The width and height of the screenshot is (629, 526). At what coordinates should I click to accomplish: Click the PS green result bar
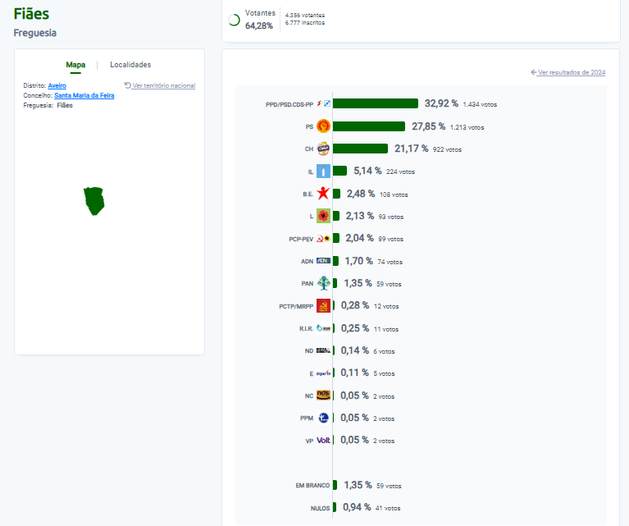369,126
